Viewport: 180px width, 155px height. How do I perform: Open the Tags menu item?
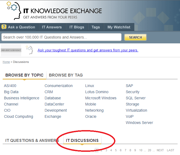coord(96,27)
